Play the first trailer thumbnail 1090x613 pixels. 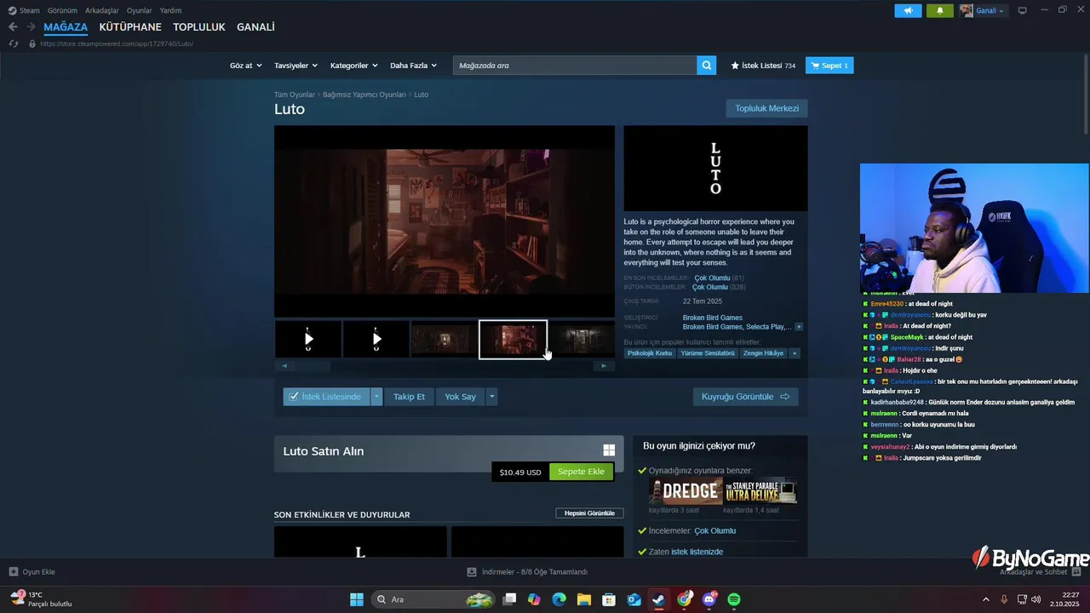click(x=308, y=339)
